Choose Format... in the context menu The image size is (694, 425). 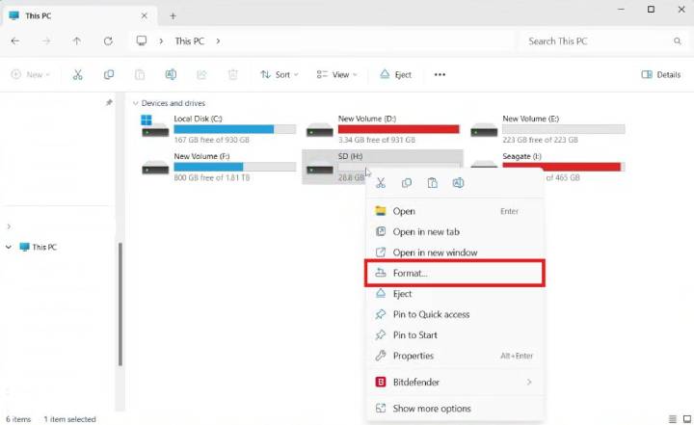tap(455, 273)
